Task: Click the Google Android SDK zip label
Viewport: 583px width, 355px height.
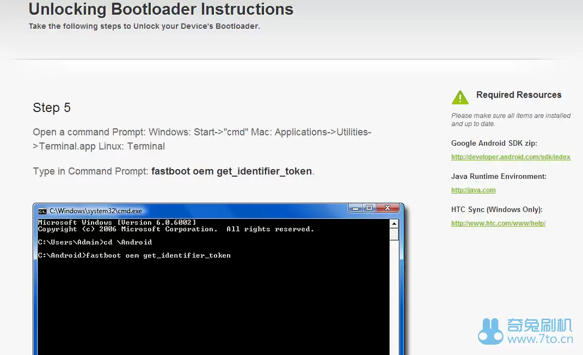Action: click(x=494, y=144)
